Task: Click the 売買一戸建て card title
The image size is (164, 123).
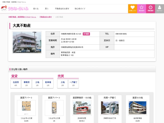Action: (110, 98)
